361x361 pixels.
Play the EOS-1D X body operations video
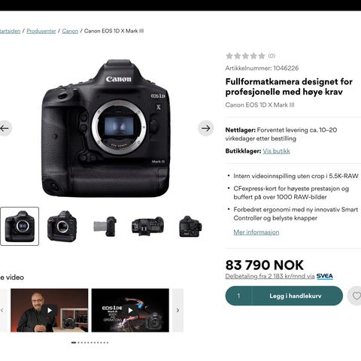point(130,311)
